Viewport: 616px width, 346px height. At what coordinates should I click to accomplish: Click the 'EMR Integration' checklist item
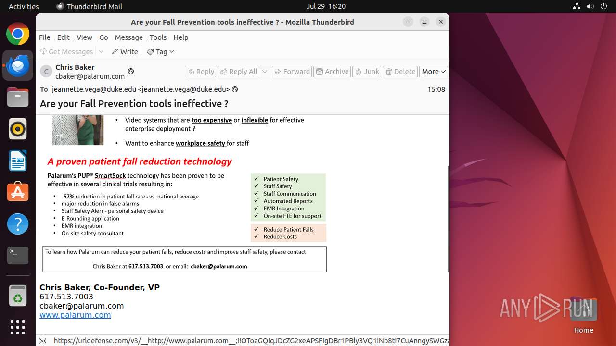coord(284,209)
